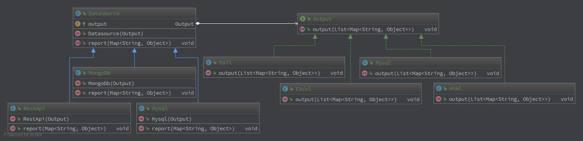Click the method icon of Mysql report row
Image resolution: width=583 pixels, height=141 pixels.
141,128
